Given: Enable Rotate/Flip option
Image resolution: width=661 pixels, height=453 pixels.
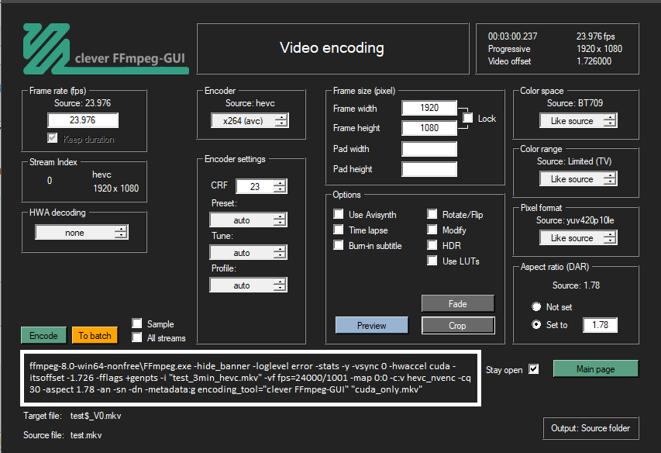Looking at the screenshot, I should (x=432, y=214).
